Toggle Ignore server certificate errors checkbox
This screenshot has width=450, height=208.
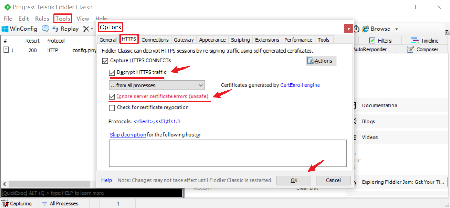click(112, 97)
